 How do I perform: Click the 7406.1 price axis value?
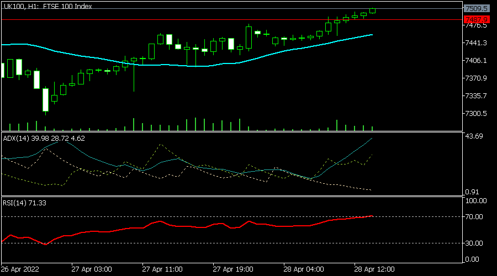[x=476, y=61]
